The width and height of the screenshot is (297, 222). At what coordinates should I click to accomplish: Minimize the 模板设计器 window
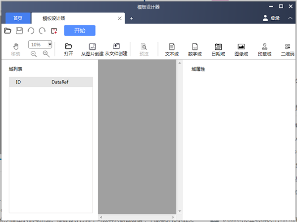(271, 6)
